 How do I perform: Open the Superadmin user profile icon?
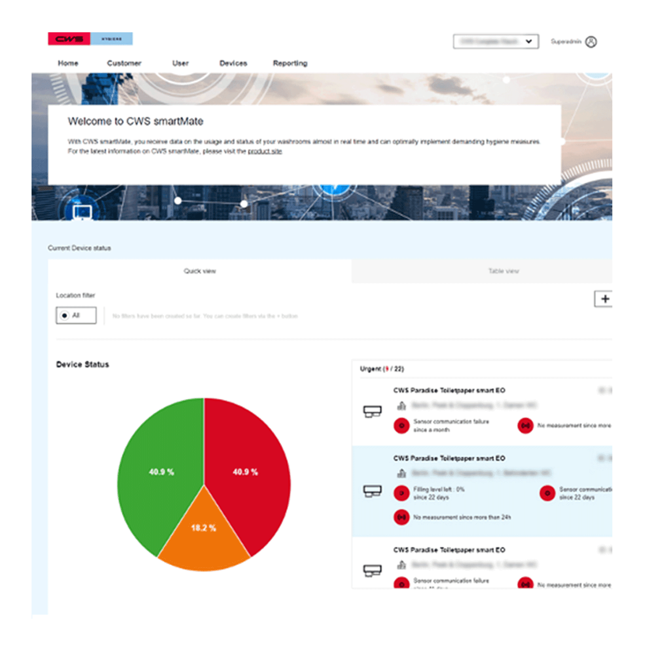click(x=591, y=42)
